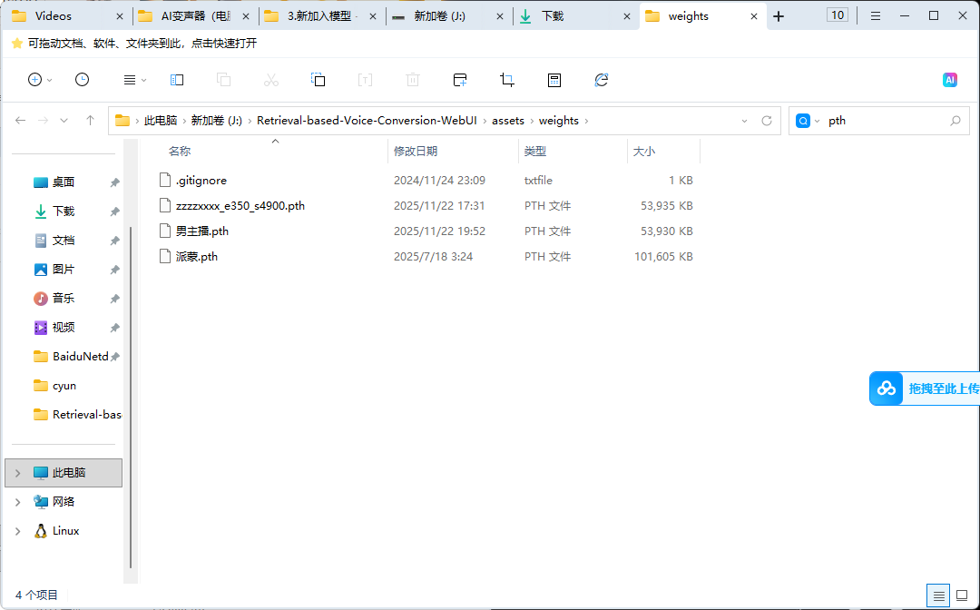Viewport: 980px width, 610px height.
Task: Open the AI assistant icon
Action: [x=950, y=79]
